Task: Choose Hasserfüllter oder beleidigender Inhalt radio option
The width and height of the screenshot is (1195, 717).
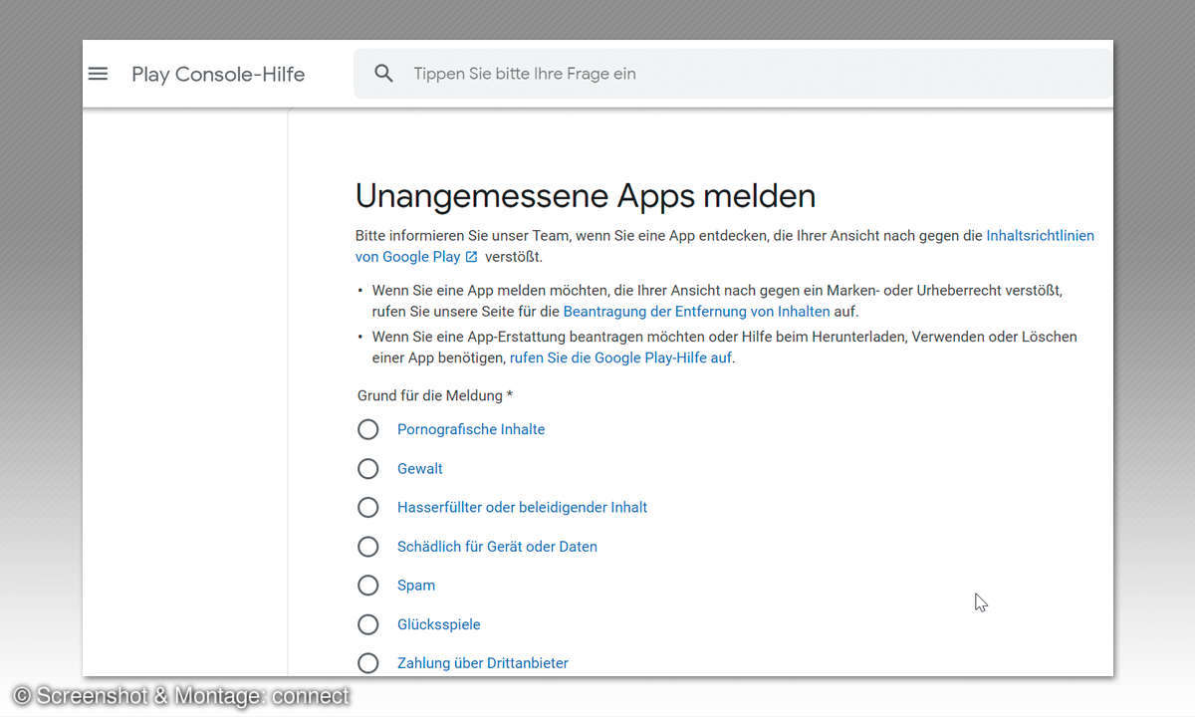Action: pyautogui.click(x=368, y=507)
